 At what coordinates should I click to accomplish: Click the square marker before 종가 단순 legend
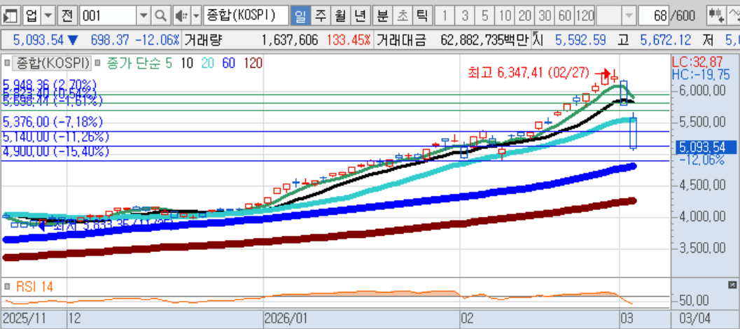click(98, 63)
